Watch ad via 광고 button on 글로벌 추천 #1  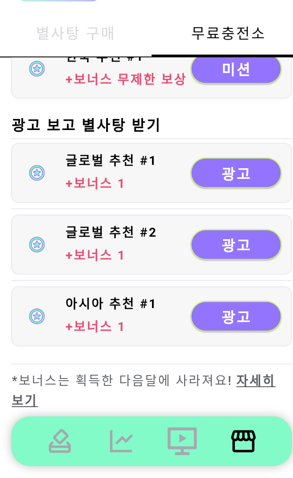click(x=236, y=173)
